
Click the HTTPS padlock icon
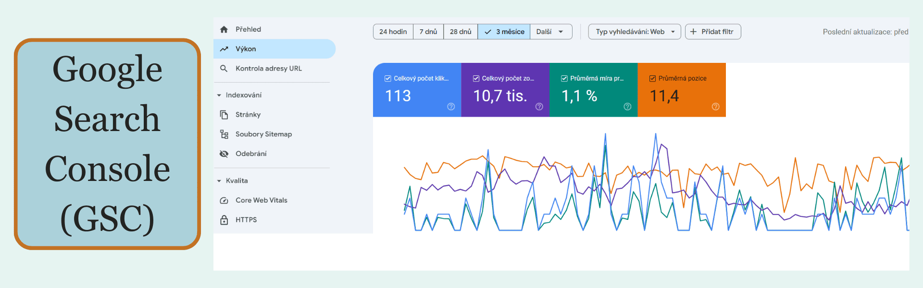click(x=224, y=220)
